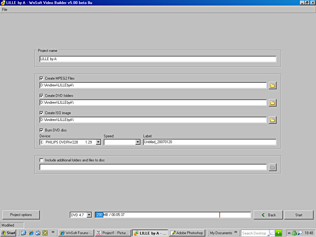Switch to Adobe Photoshop taskbar item
This screenshot has height=237, width=316.
tap(187, 233)
